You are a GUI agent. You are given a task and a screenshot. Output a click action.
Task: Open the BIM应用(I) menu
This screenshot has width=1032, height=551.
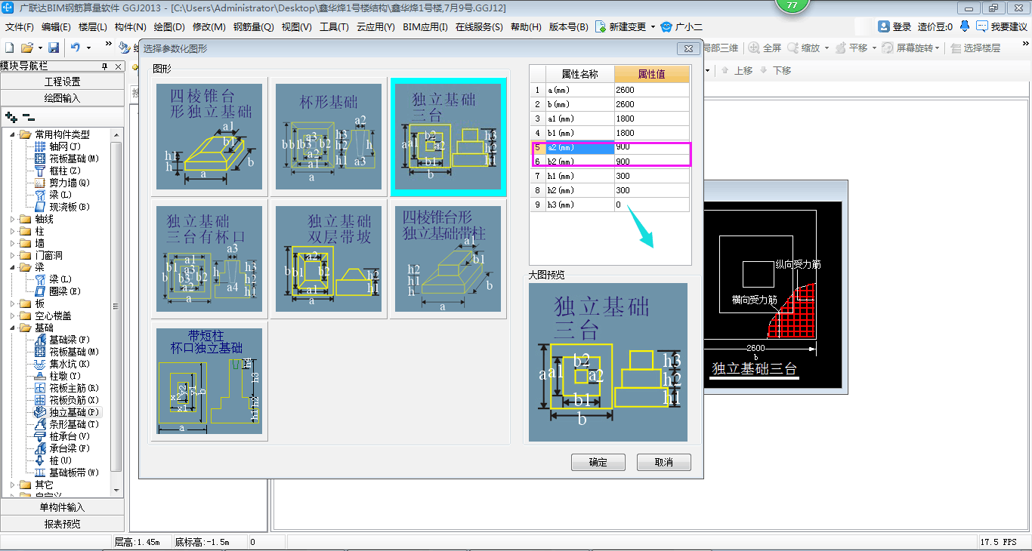click(x=425, y=27)
